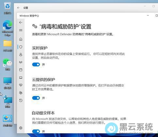Open Device performance & health heart icon
The height and width of the screenshot is (137, 158).
tap(21, 85)
